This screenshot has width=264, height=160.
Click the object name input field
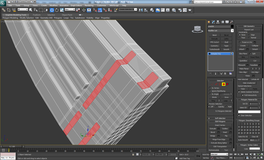pos(219,26)
